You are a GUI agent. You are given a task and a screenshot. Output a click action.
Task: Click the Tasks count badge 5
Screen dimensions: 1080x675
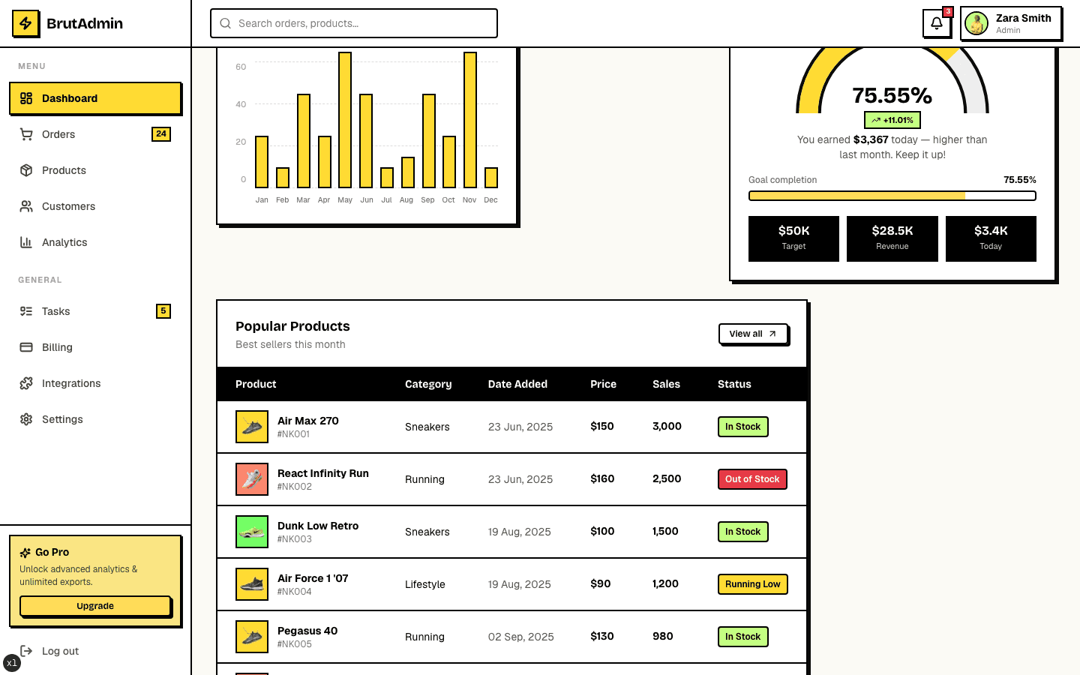coord(163,311)
